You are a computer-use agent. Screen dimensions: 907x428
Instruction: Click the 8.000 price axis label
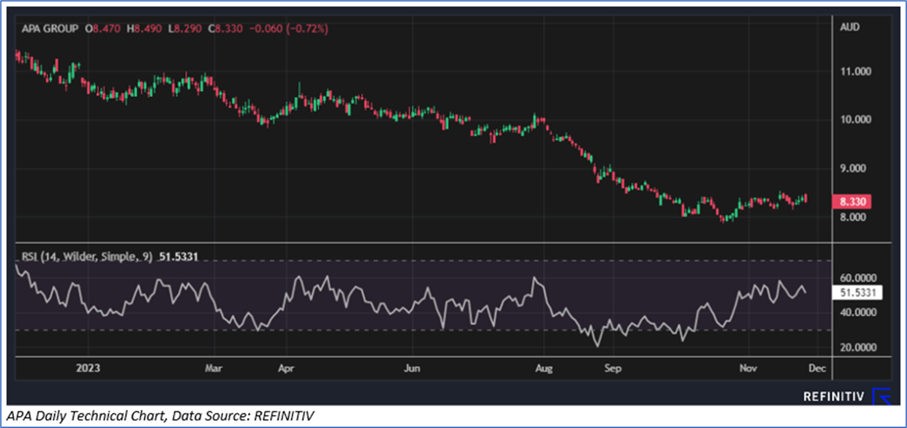coord(854,217)
